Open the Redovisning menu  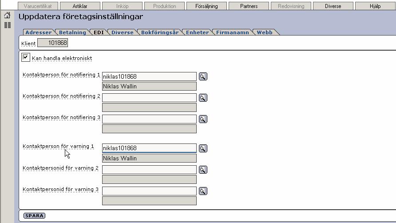point(291,6)
